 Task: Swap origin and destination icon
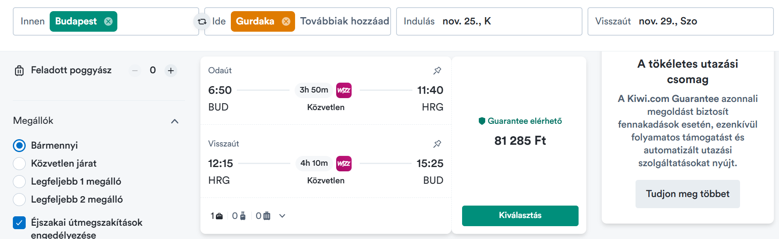202,21
